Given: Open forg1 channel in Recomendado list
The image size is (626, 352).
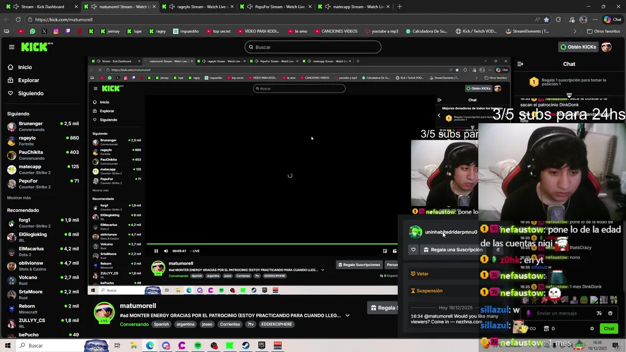Looking at the screenshot, I should coord(43,223).
